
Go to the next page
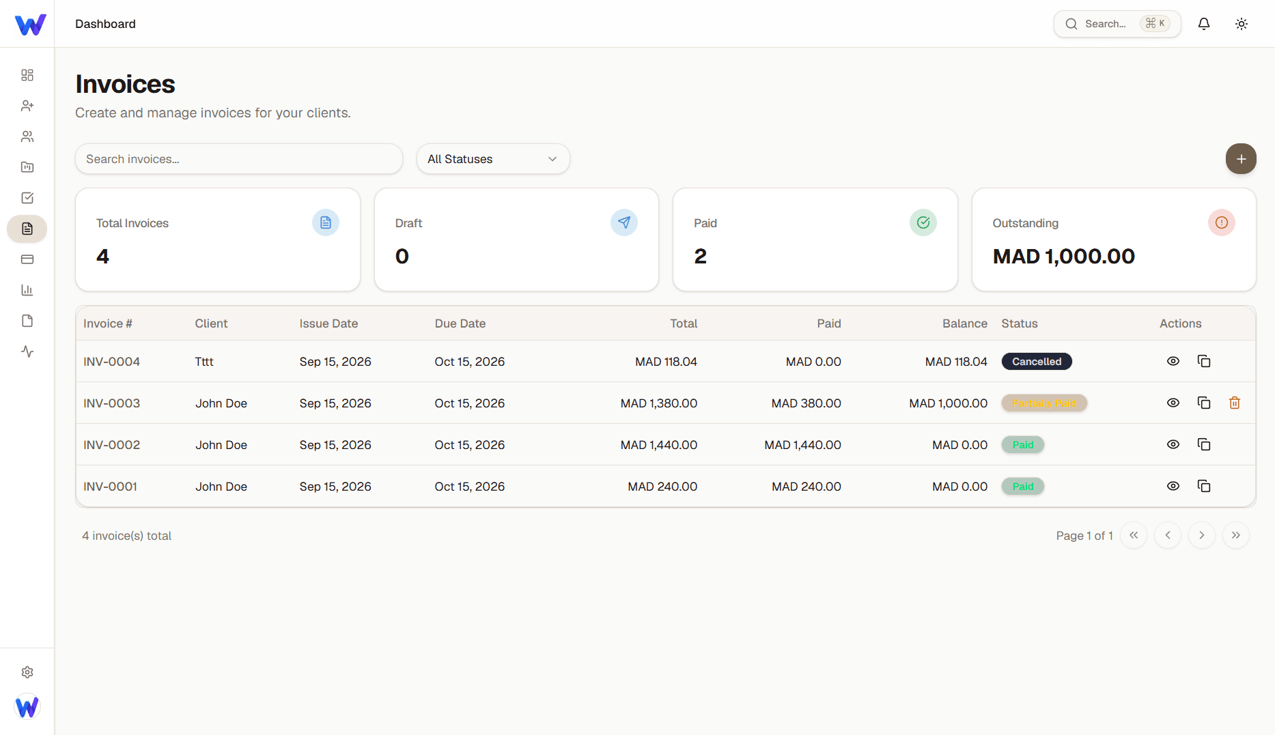(x=1202, y=535)
